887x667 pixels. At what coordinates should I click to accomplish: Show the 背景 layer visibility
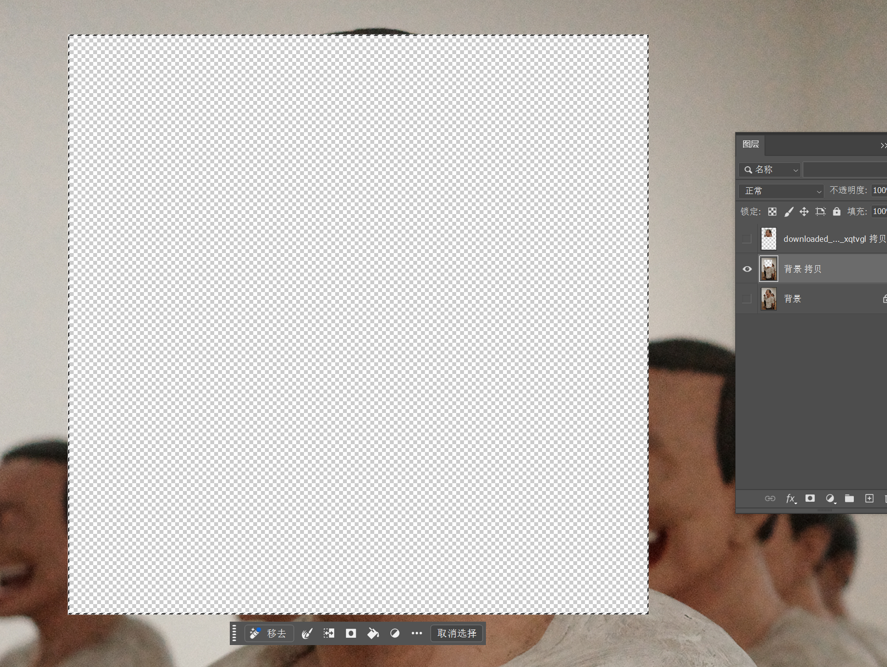[747, 299]
